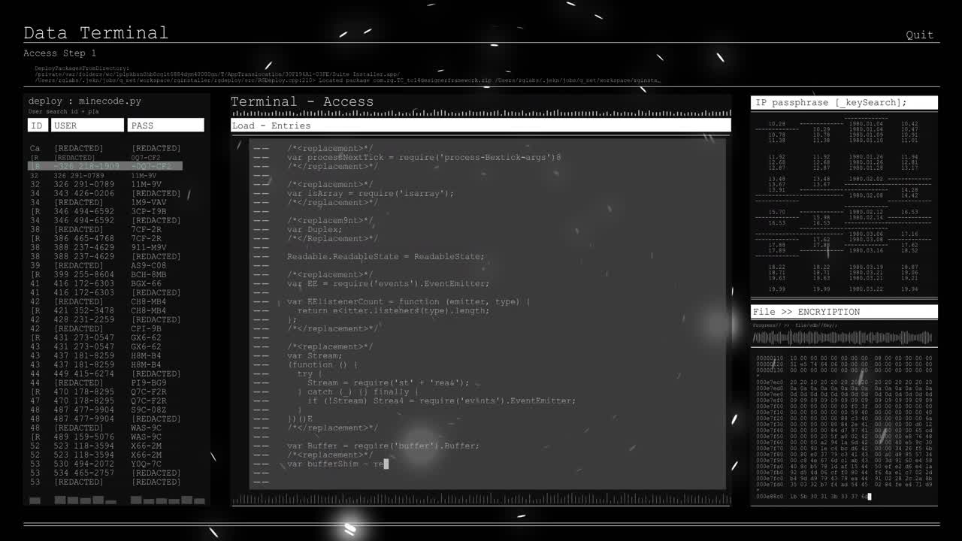Click the value 17.16
This screenshot has height=541, width=962.
click(x=909, y=234)
